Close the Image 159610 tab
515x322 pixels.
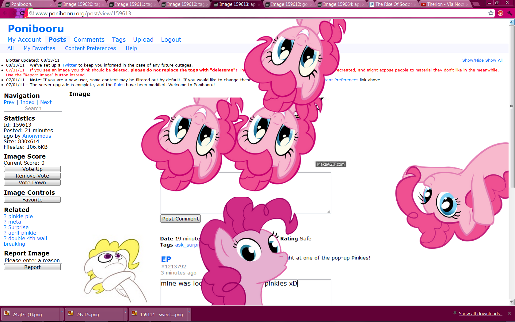pyautogui.click(x=207, y=5)
